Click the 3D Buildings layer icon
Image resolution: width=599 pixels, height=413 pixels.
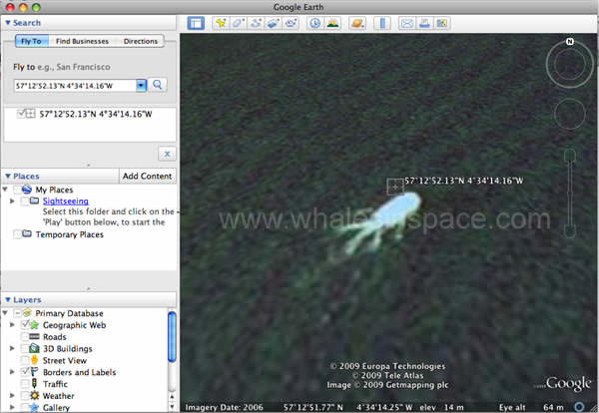click(x=34, y=348)
